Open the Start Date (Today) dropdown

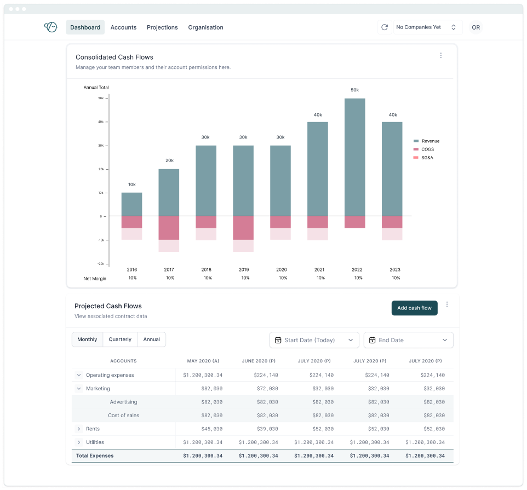click(314, 339)
